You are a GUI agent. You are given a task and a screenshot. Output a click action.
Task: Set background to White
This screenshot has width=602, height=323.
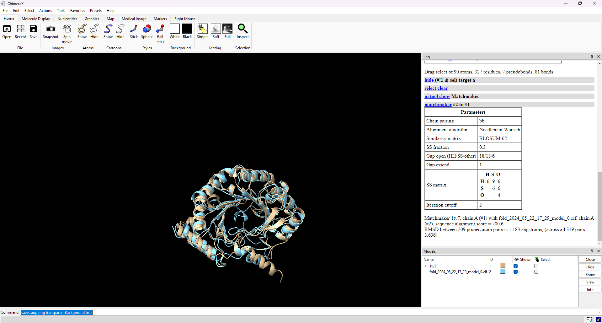(x=175, y=29)
